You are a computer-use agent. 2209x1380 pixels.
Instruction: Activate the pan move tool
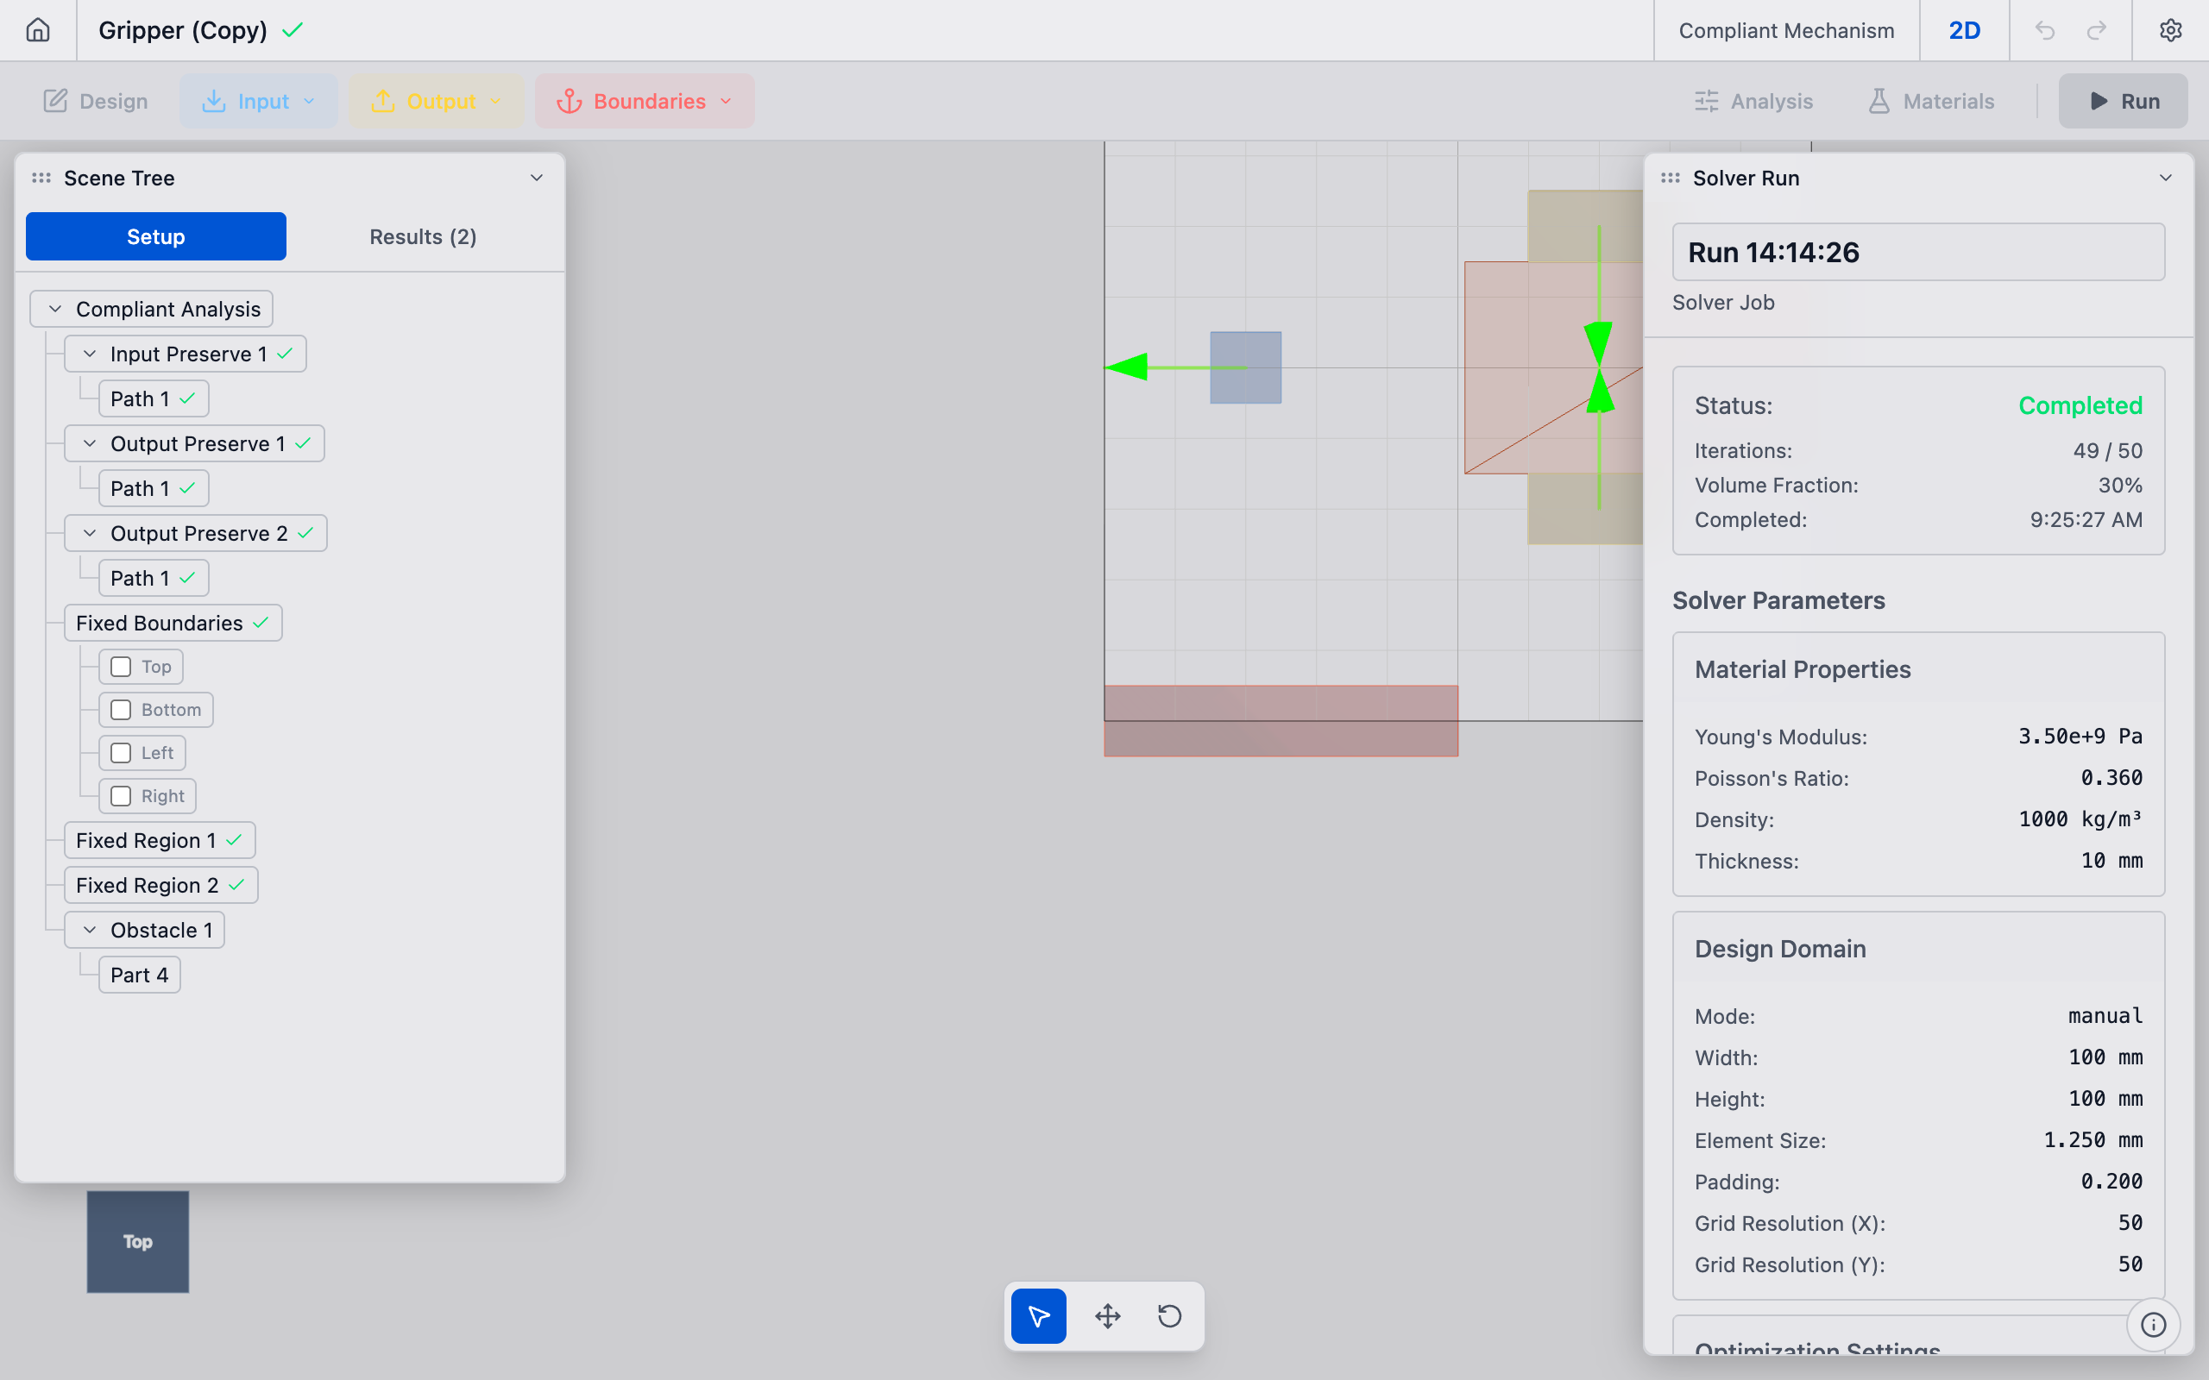[1107, 1315]
